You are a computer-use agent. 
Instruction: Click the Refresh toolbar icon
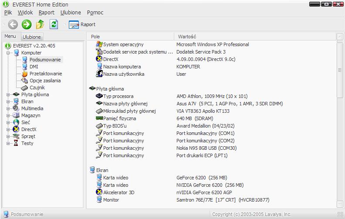[54, 24]
